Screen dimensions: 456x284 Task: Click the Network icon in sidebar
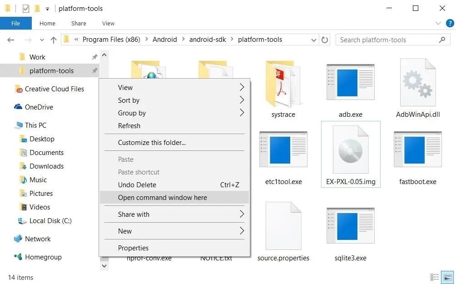point(18,239)
